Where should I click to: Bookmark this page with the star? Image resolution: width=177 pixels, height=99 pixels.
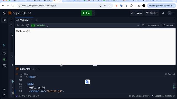110,5
